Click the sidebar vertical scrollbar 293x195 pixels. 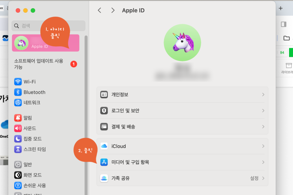coord(86,115)
